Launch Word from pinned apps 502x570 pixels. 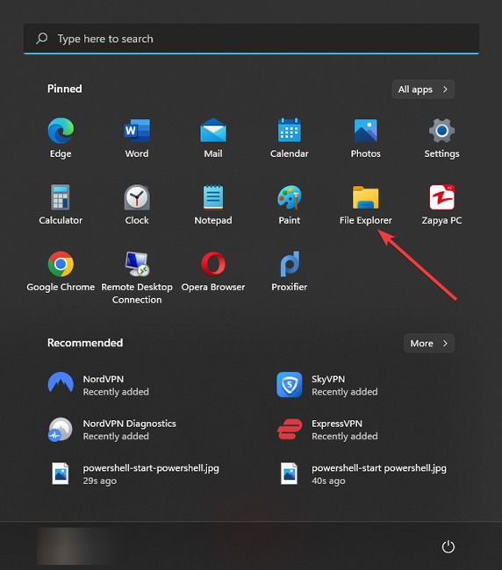click(x=137, y=138)
